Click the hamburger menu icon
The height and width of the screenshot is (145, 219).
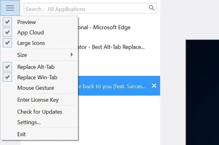pos(10,8)
